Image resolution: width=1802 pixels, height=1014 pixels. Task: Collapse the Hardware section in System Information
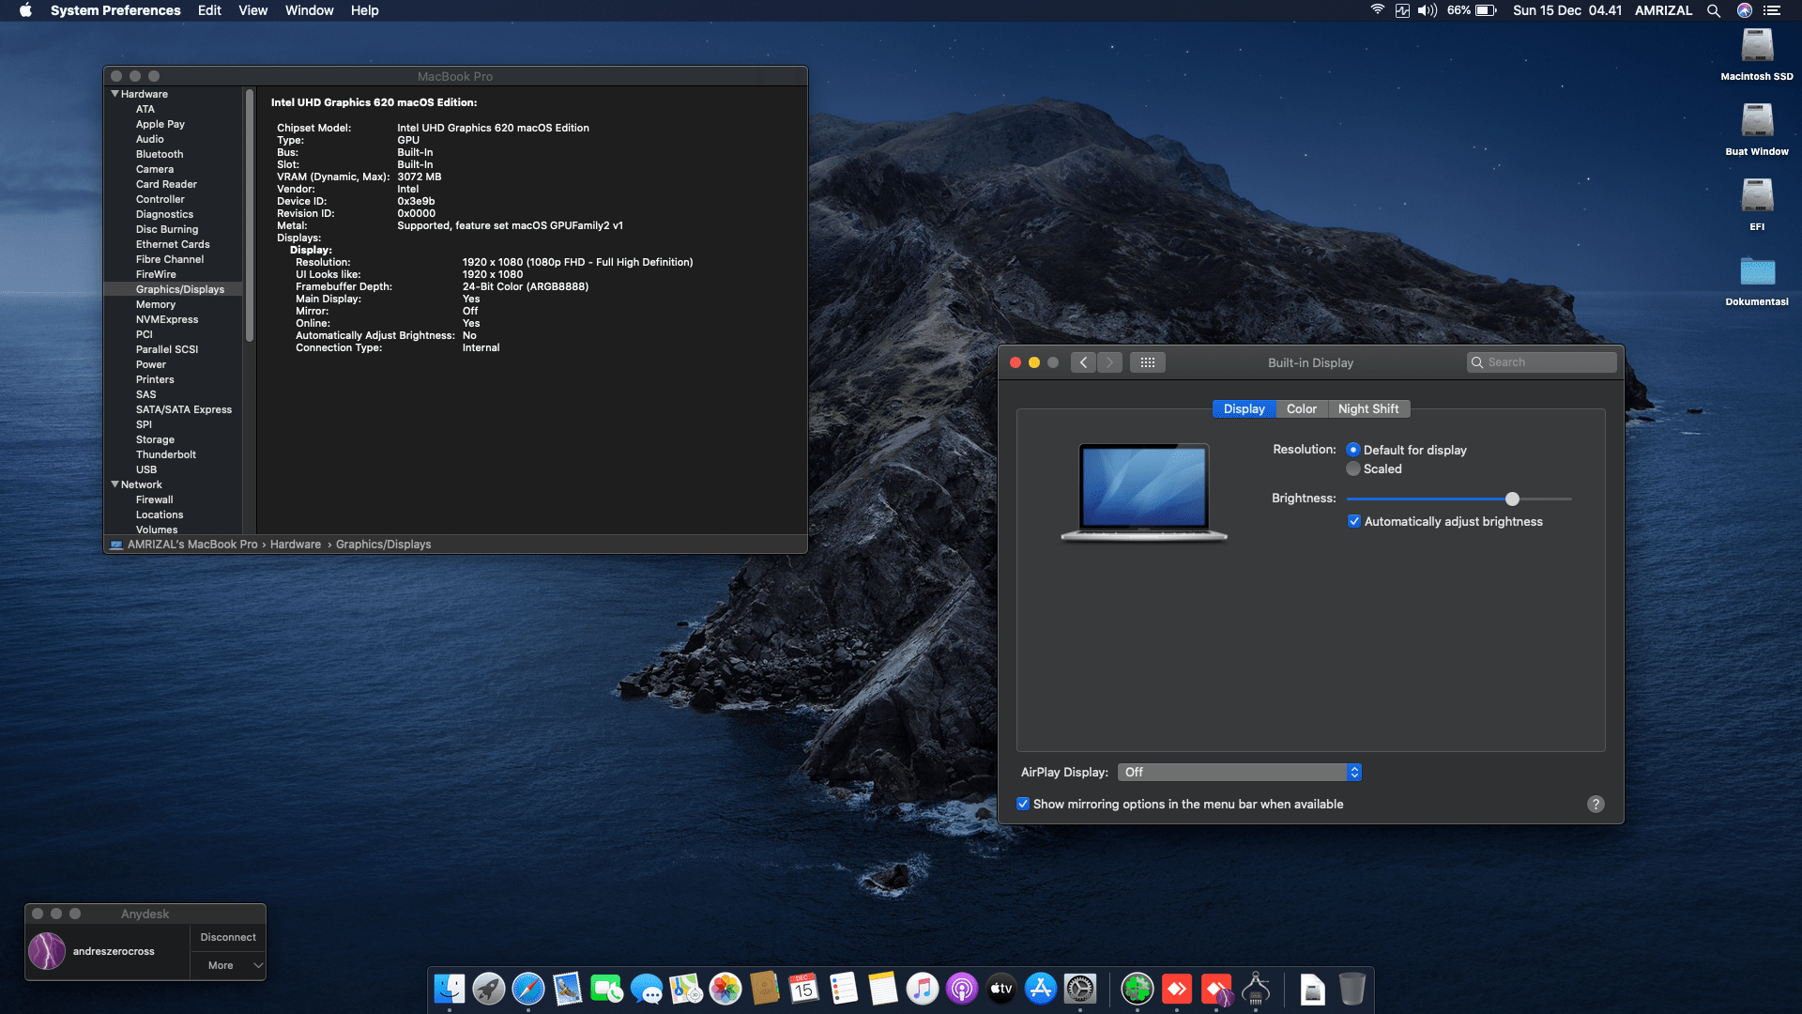point(115,93)
